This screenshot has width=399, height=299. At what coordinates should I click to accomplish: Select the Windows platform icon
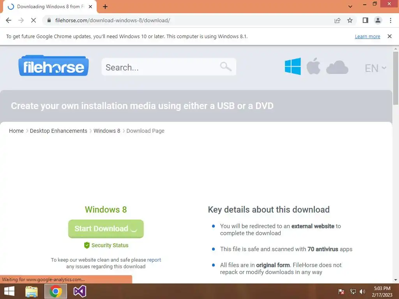293,66
